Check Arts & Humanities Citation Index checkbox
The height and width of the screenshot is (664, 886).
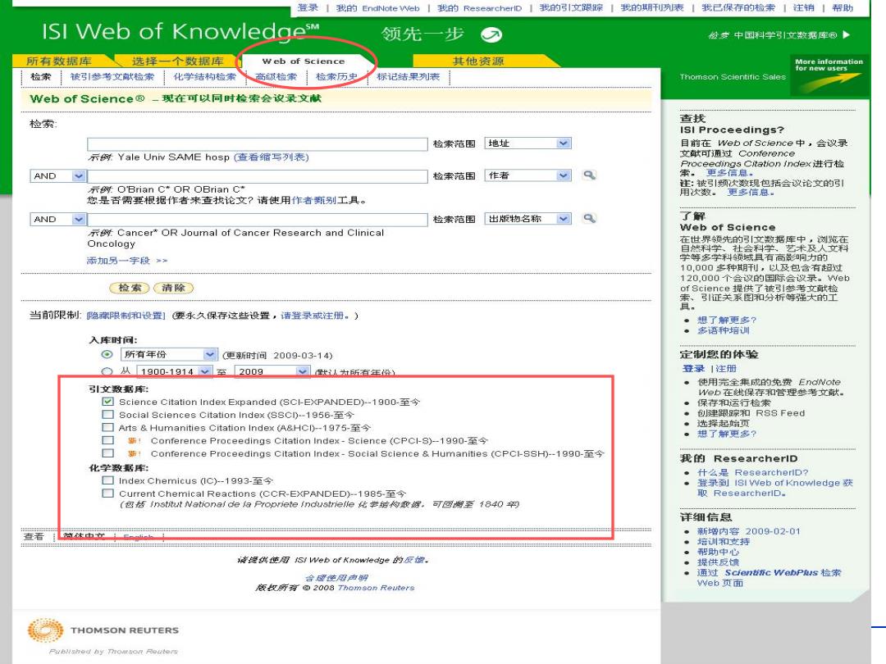click(x=107, y=427)
